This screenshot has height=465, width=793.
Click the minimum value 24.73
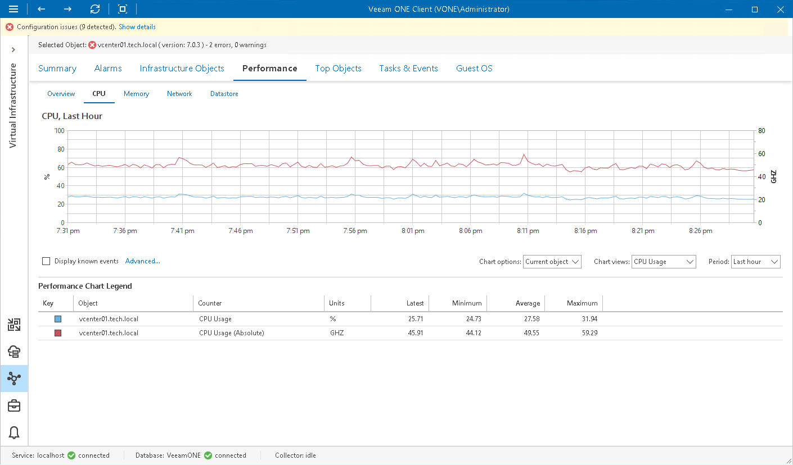[x=474, y=319]
